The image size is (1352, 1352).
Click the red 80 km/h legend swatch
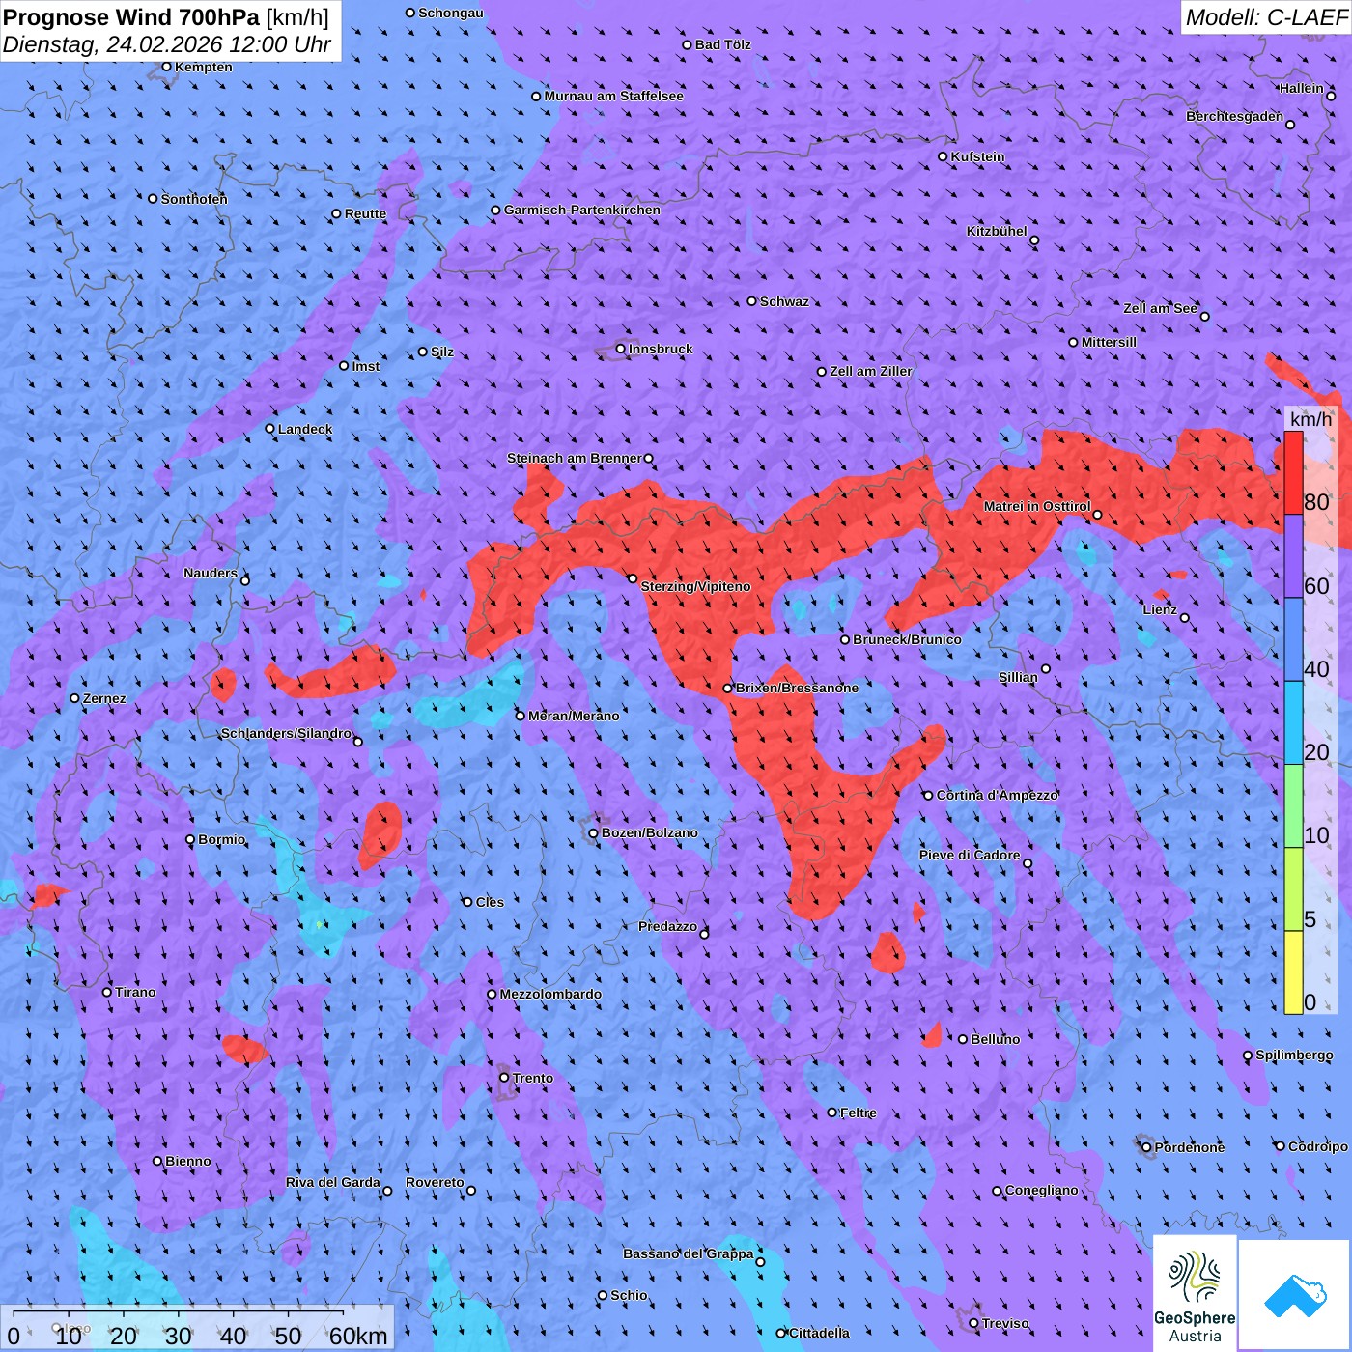pos(1293,473)
